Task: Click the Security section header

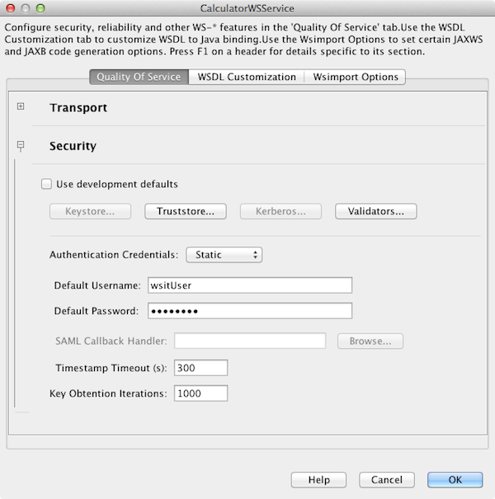Action: 73,146
